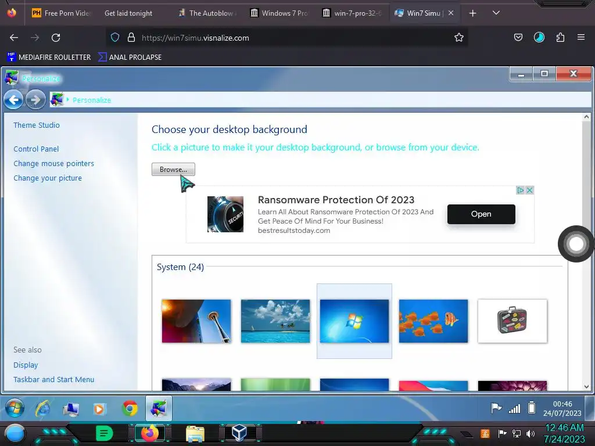Viewport: 595px width, 446px height.
Task: Select the orange fish wallpaper
Action: (x=433, y=321)
